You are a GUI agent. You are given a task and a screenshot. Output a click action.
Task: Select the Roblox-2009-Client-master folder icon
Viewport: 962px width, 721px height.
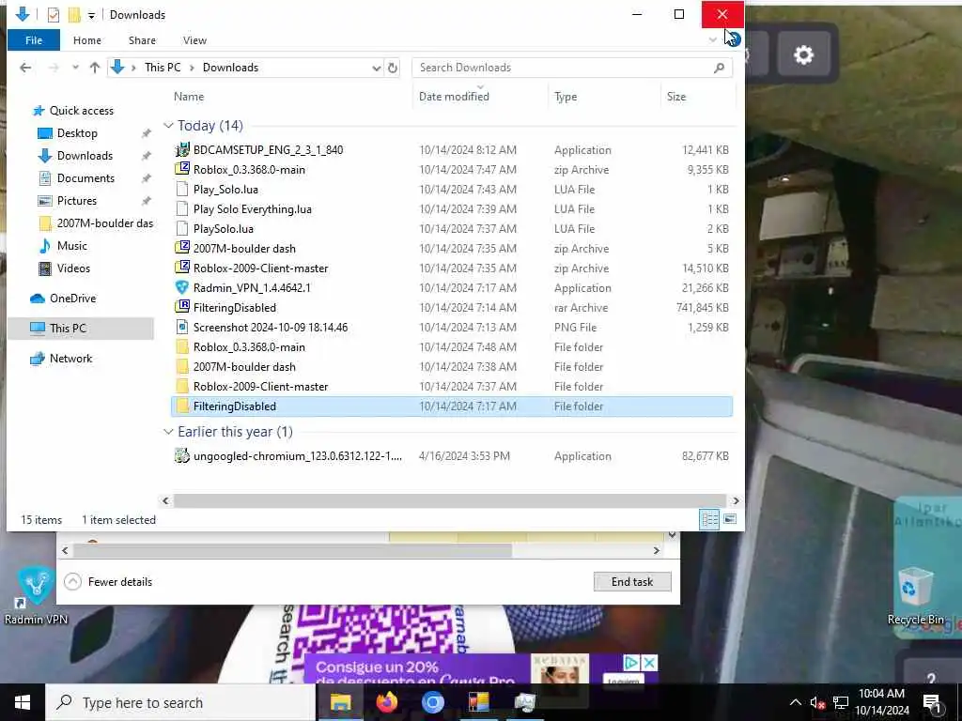click(x=182, y=386)
